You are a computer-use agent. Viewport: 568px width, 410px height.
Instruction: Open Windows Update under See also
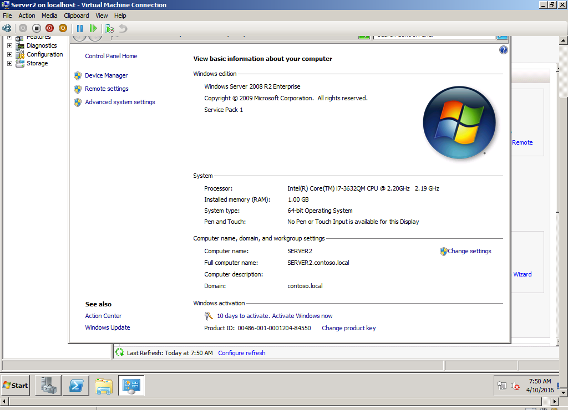pyautogui.click(x=107, y=327)
